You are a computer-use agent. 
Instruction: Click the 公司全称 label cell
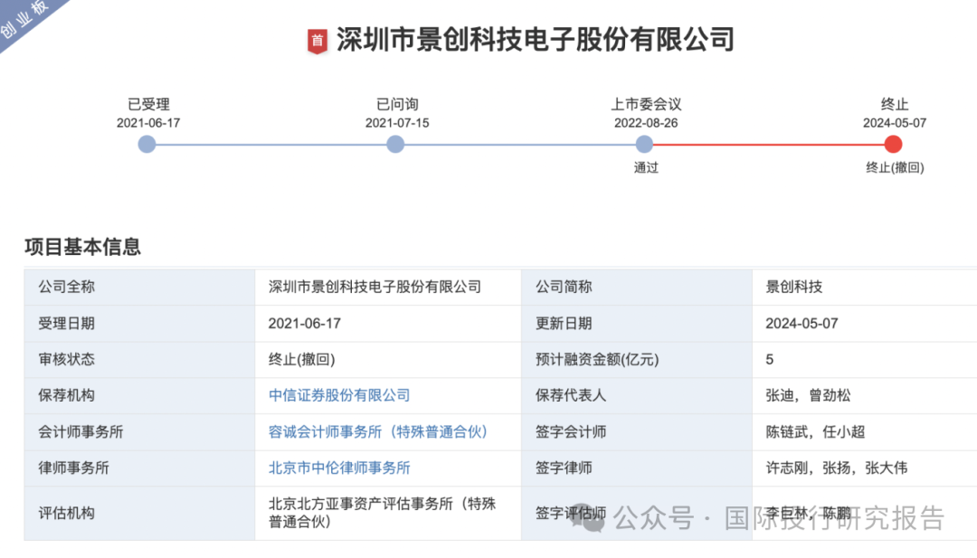(x=139, y=287)
